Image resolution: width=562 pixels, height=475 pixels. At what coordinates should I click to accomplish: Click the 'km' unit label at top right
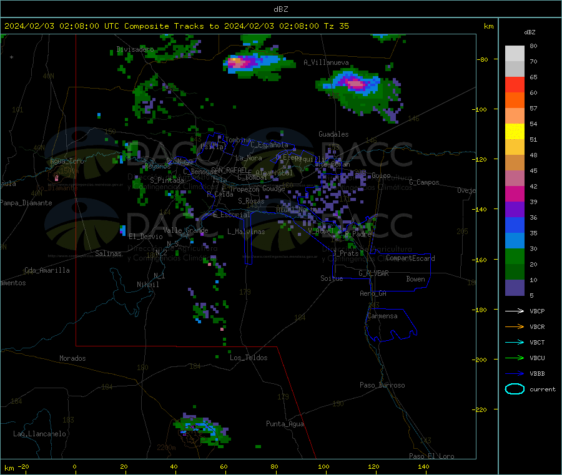pyautogui.click(x=488, y=26)
